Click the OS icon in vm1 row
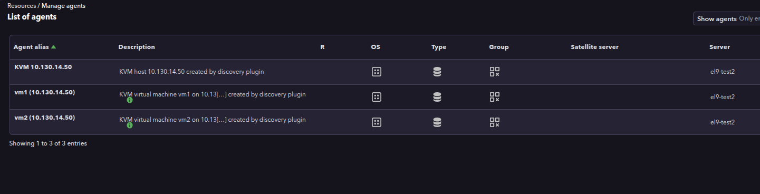 point(377,97)
